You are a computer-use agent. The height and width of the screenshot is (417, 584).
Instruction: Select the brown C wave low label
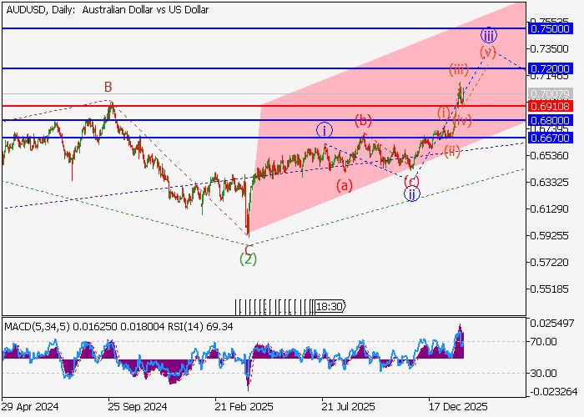click(248, 247)
